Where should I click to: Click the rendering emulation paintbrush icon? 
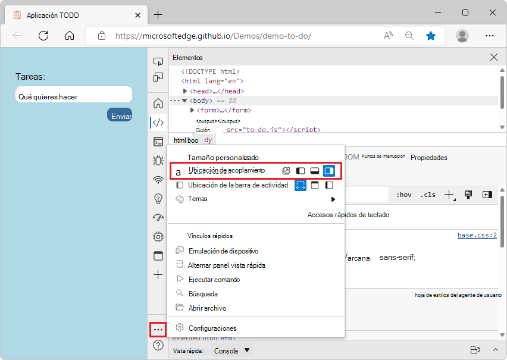468,195
